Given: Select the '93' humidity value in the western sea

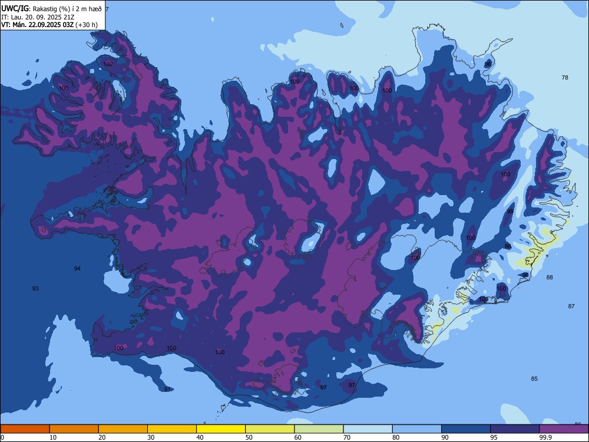Looking at the screenshot, I should point(35,289).
